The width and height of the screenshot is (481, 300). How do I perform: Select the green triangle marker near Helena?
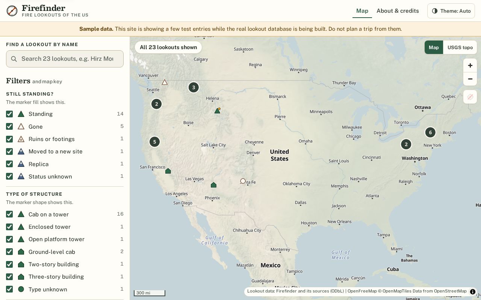pyautogui.click(x=217, y=111)
